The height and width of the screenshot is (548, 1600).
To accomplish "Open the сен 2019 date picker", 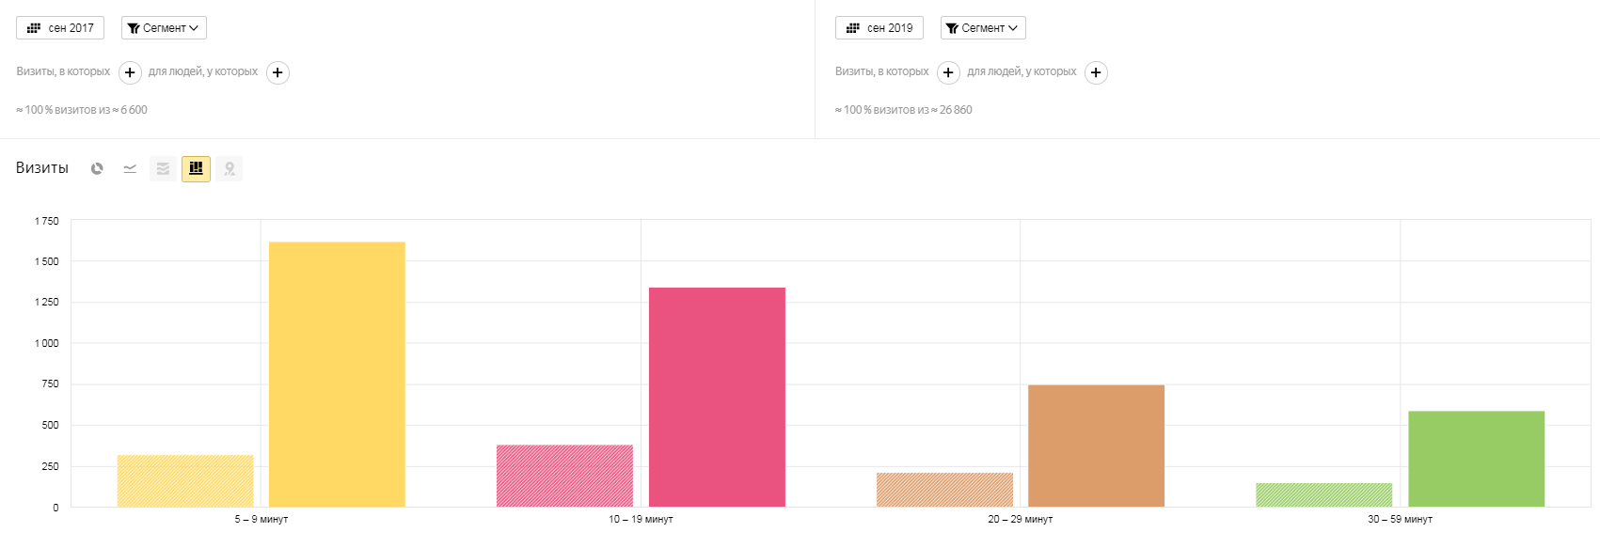I will pos(879,28).
